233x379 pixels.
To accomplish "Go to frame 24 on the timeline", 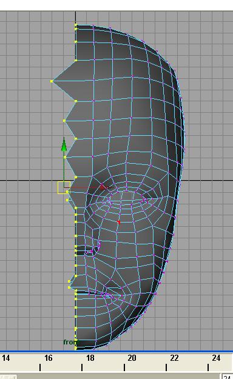I will tap(216, 358).
